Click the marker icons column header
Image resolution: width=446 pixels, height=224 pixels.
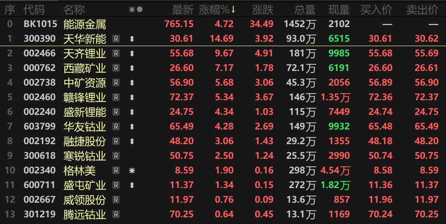135,9
